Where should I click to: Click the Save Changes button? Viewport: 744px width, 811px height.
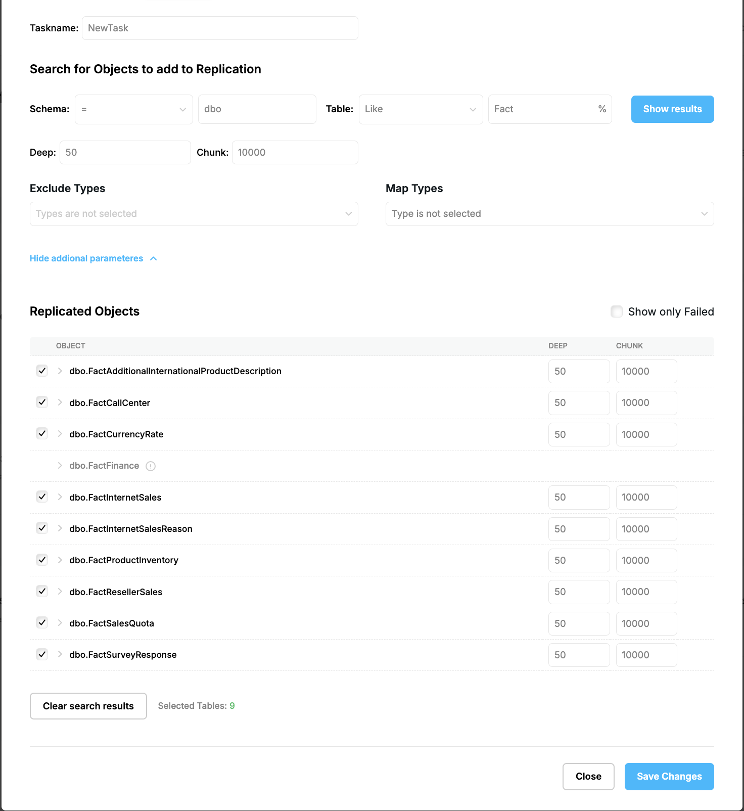(x=669, y=777)
